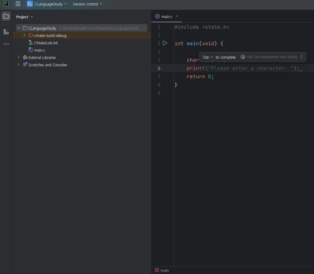Select CMakeLists.txt in the project tree
Screen dimensions: 314x274
pyautogui.click(x=46, y=43)
